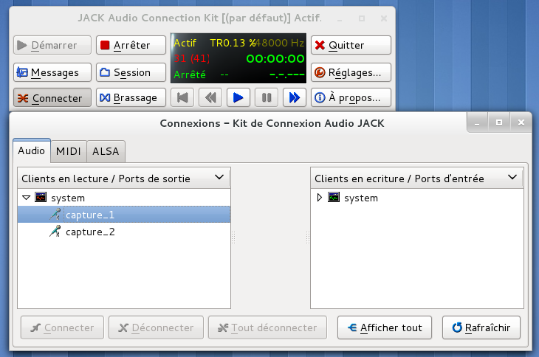Pause transport with the pause button
Screen dimensions: 539x357
pyautogui.click(x=266, y=97)
